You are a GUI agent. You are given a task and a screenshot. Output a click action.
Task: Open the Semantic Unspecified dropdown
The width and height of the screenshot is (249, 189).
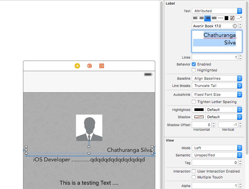pos(217,155)
